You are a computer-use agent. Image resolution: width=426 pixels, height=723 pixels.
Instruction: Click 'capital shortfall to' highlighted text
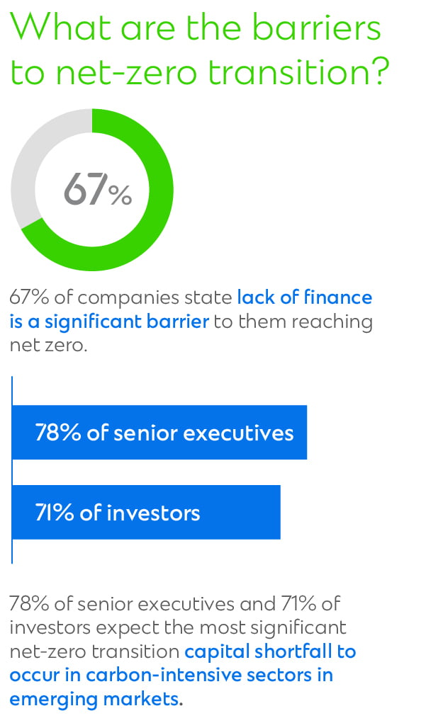tap(271, 651)
